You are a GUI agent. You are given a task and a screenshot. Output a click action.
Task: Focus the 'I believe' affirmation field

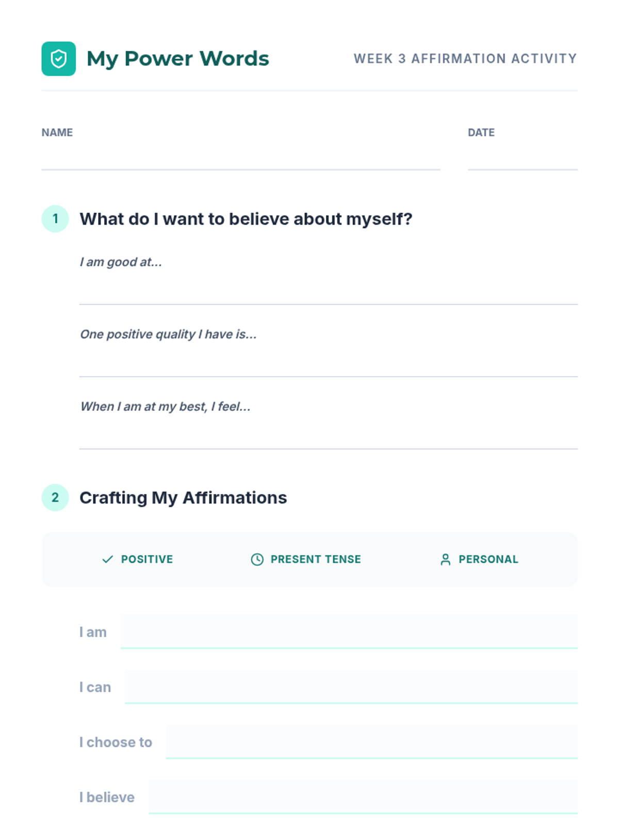point(363,797)
